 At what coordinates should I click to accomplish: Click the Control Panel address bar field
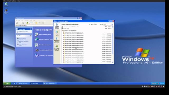36,26
